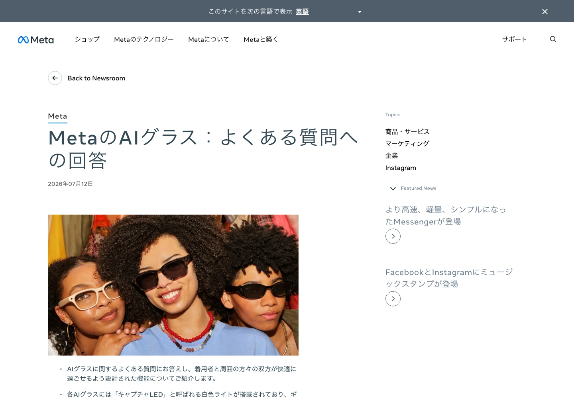574x398 pixels.
Task: Click the first bullet about AIグラスに関する質問
Action: pyautogui.click(x=181, y=374)
